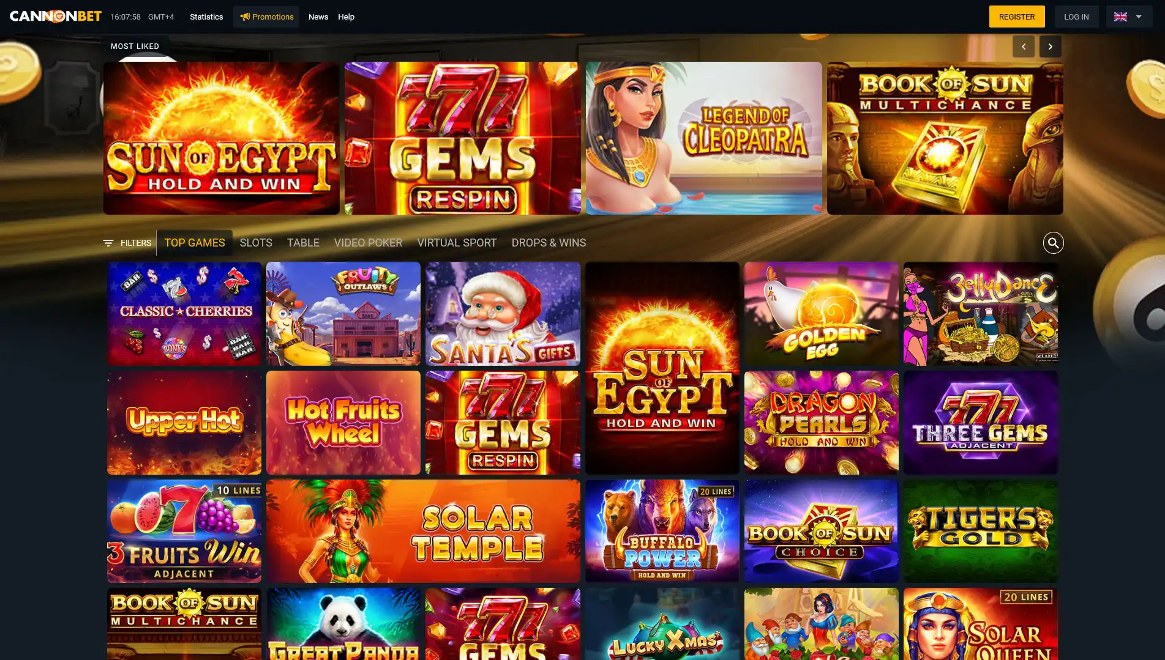The image size is (1165, 660).
Task: Open the game search magnifier icon
Action: click(1053, 243)
